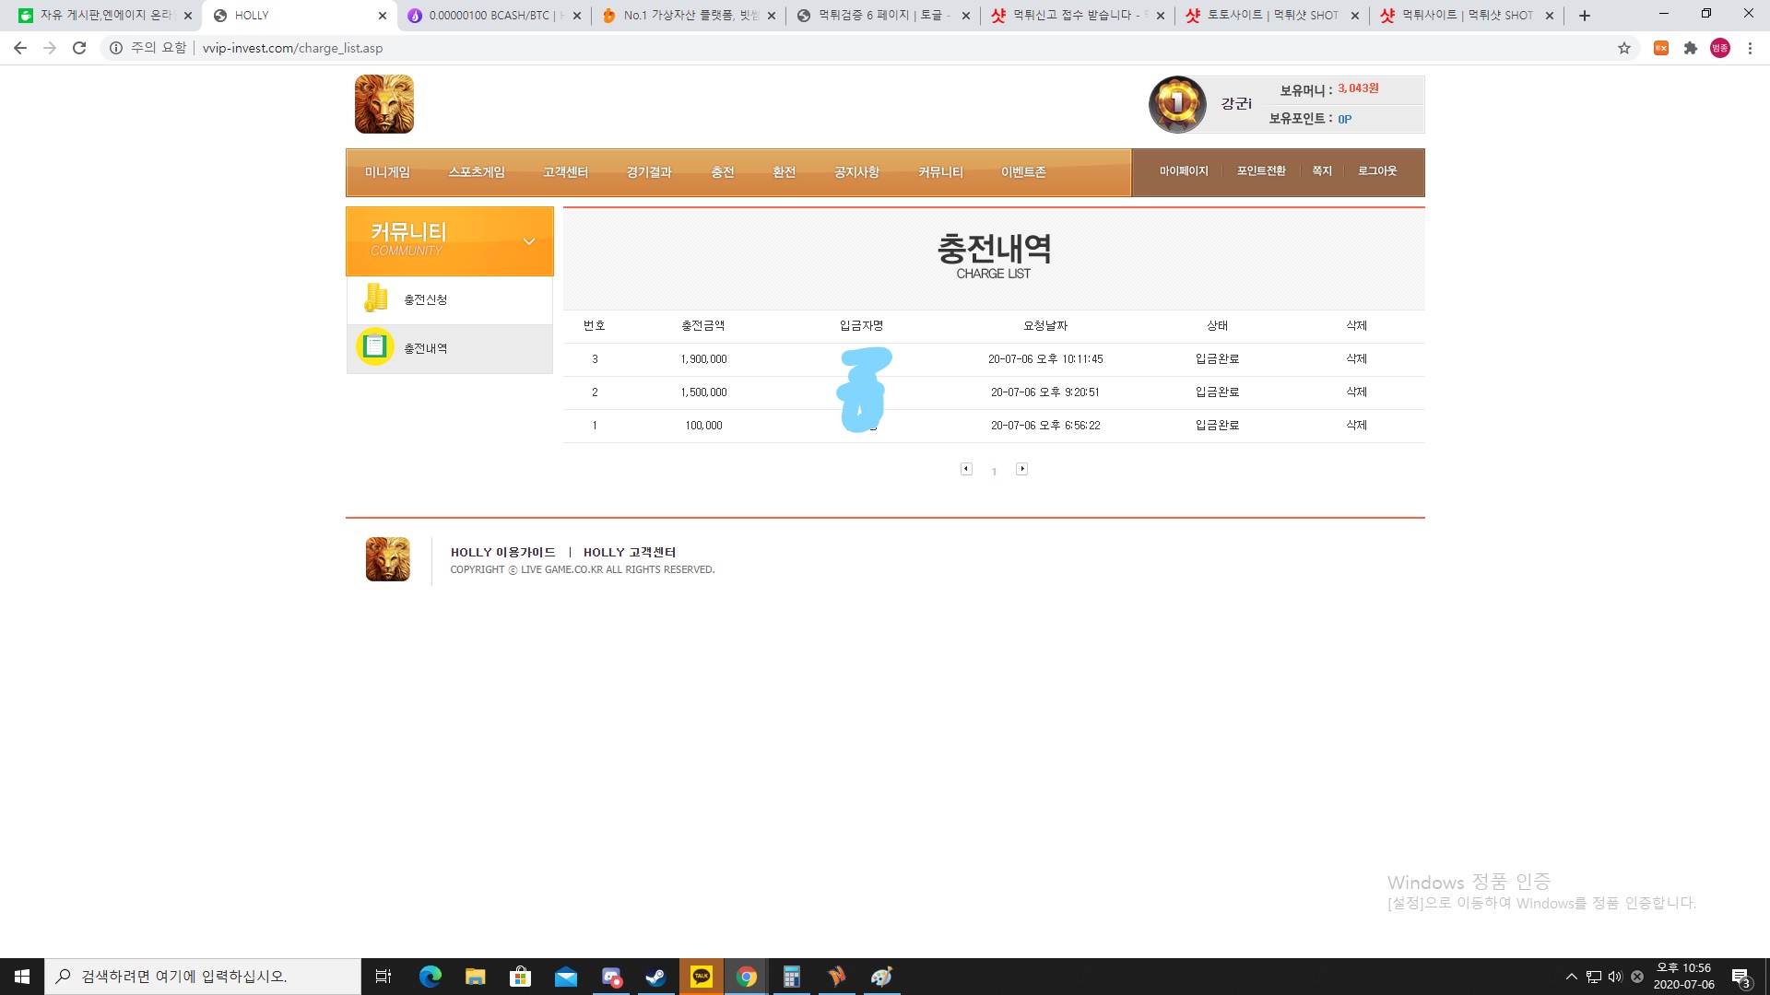Go to previous page arrow in pagination
The image size is (1770, 995).
pyautogui.click(x=966, y=469)
